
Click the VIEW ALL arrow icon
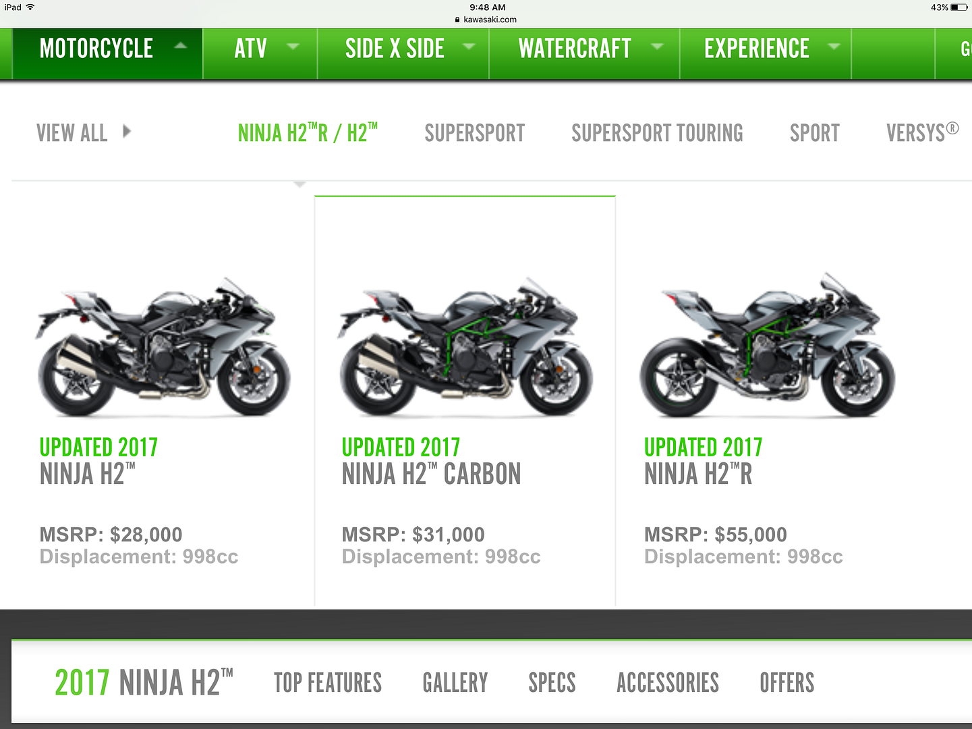click(127, 131)
